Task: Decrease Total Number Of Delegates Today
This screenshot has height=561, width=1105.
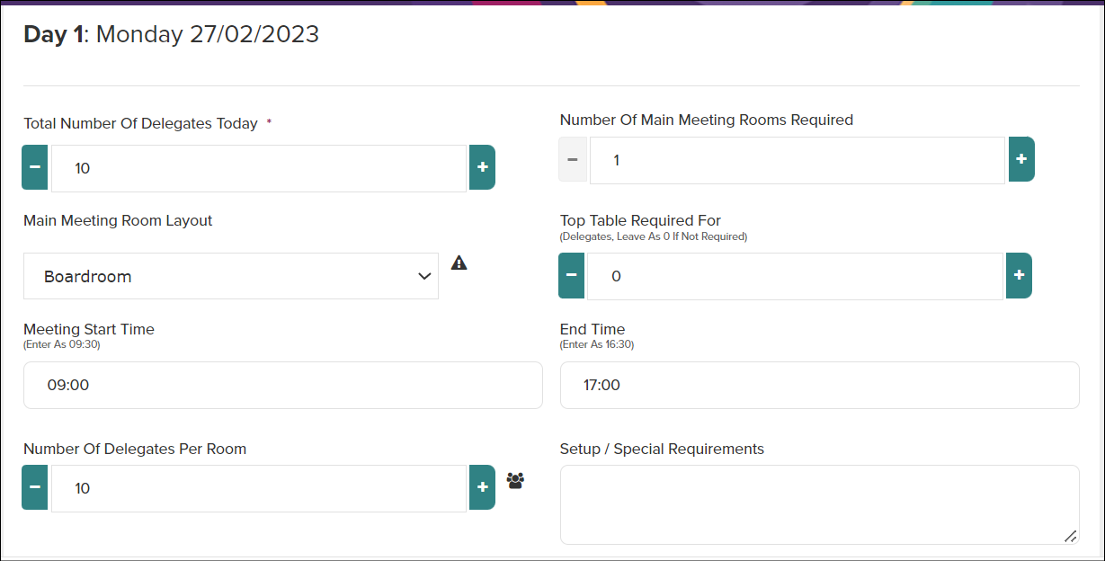Action: point(35,167)
